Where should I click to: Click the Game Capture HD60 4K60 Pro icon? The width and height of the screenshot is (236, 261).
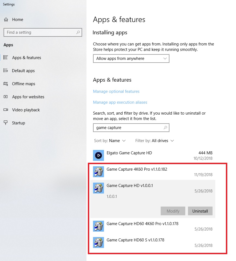point(98,226)
